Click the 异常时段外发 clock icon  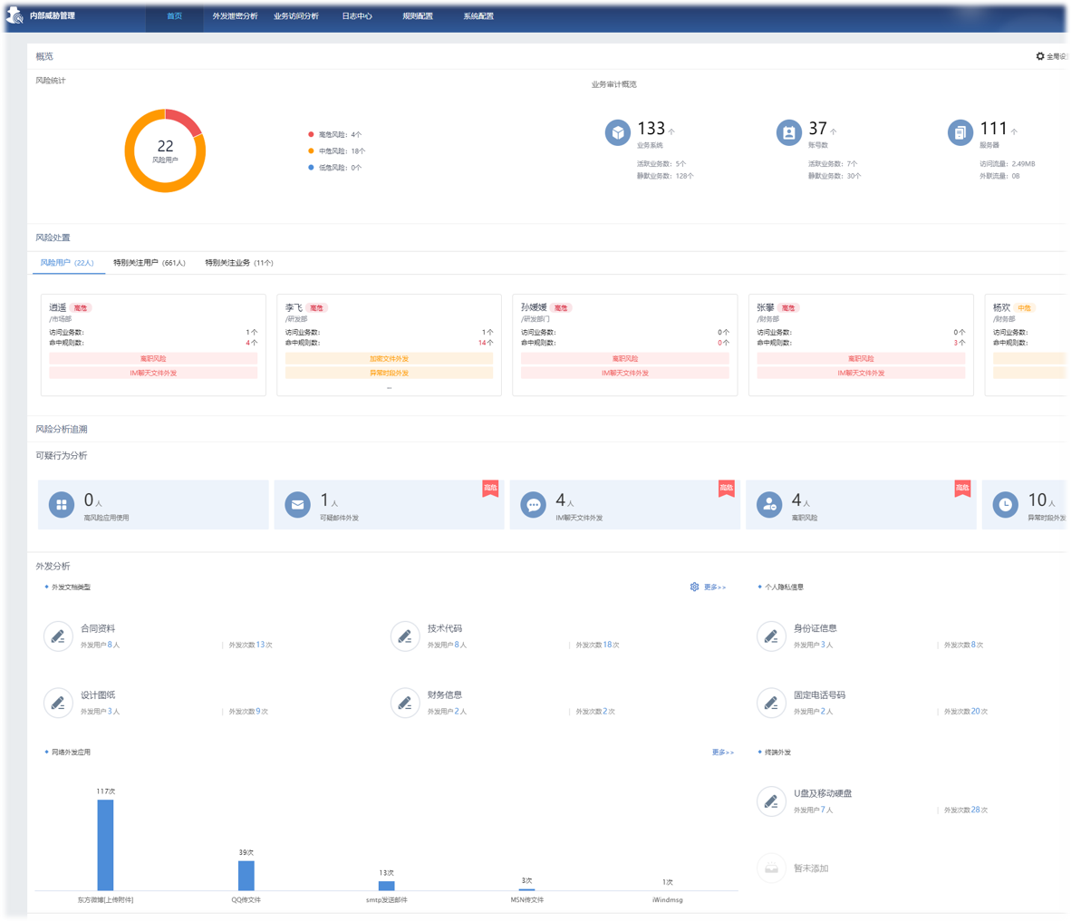[1006, 505]
